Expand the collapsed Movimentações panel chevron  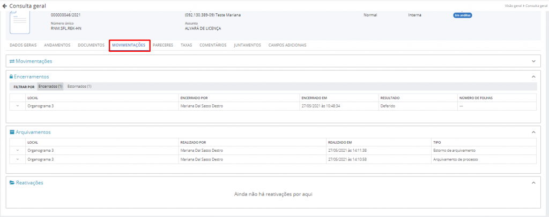point(533,61)
